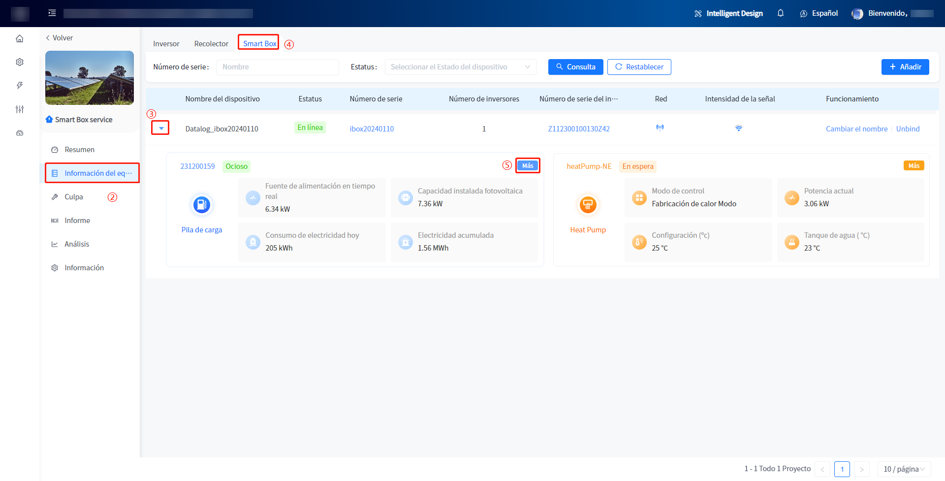Open charger device 231200159
Screen dimensions: 945x481
point(197,166)
